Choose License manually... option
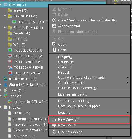Screen dimensions: 132x139 [73, 94]
